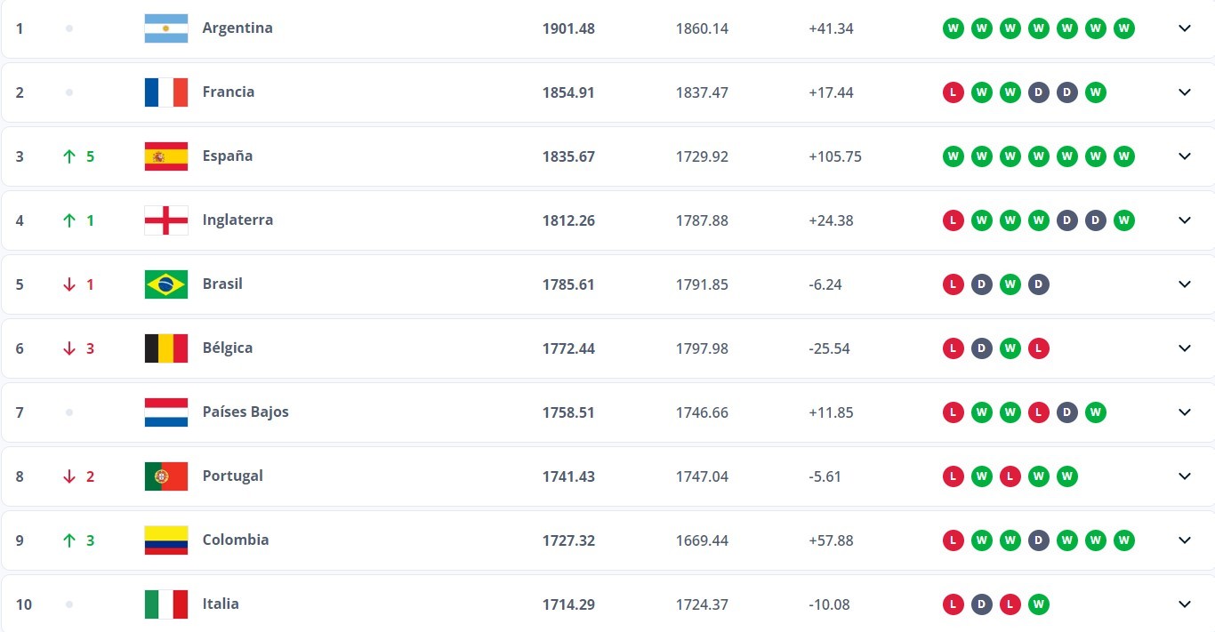This screenshot has width=1215, height=632.
Task: Click the Bélgica team name
Action: tap(227, 348)
